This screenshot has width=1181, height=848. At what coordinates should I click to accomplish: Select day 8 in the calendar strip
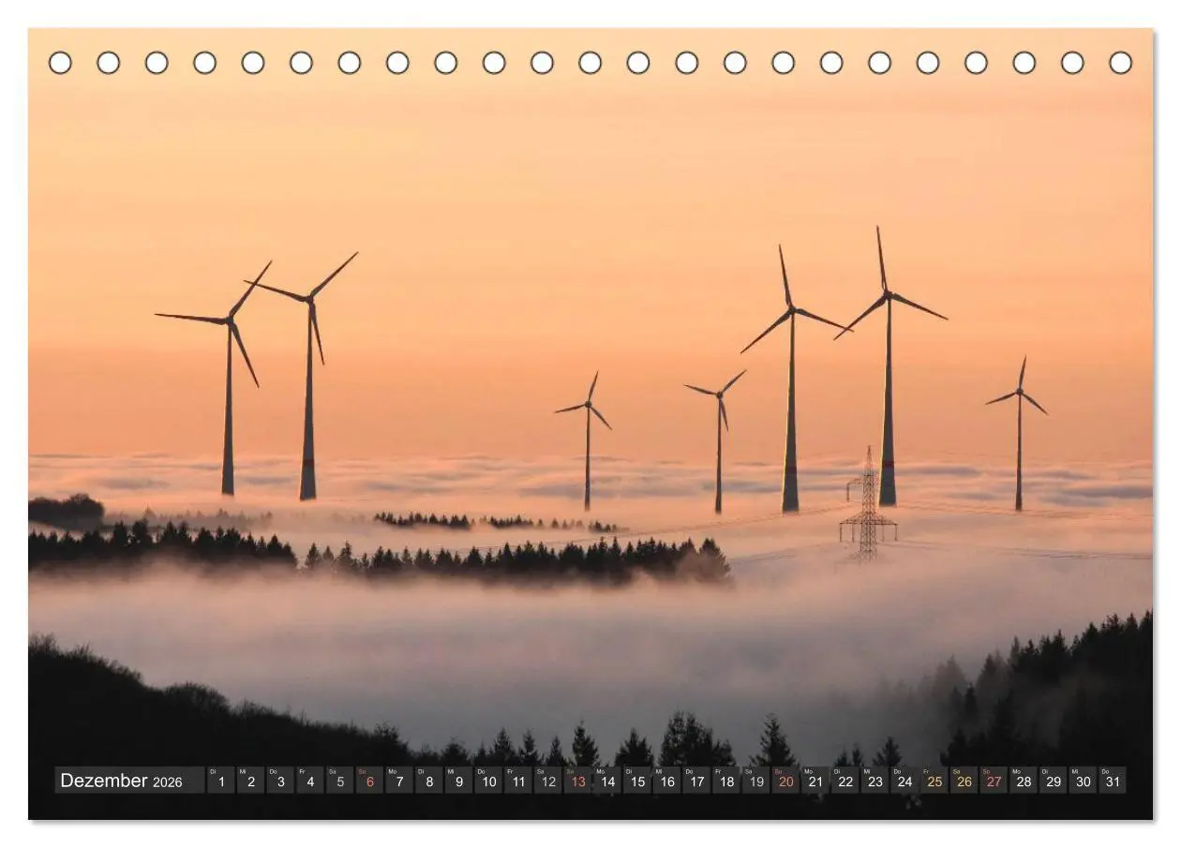pyautogui.click(x=429, y=781)
